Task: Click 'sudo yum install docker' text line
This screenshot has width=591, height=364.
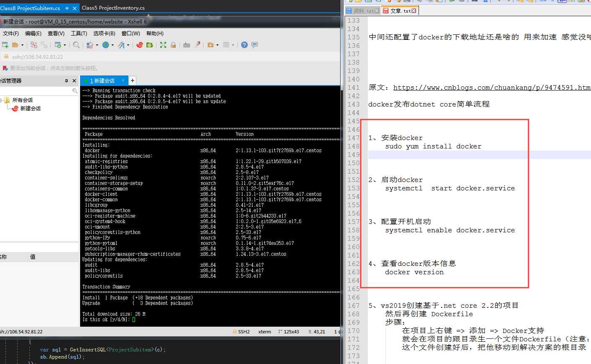Action: tap(433, 146)
